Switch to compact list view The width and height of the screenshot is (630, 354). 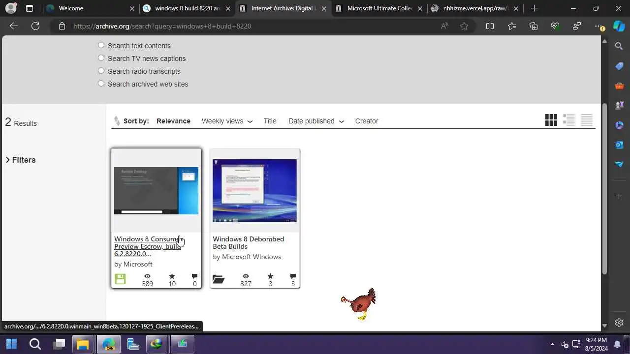(587, 120)
